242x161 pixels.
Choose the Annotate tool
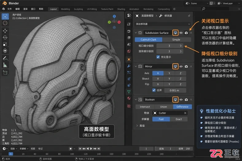[5, 58]
